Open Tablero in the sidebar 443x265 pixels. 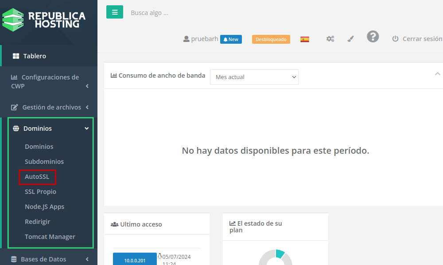(35, 56)
